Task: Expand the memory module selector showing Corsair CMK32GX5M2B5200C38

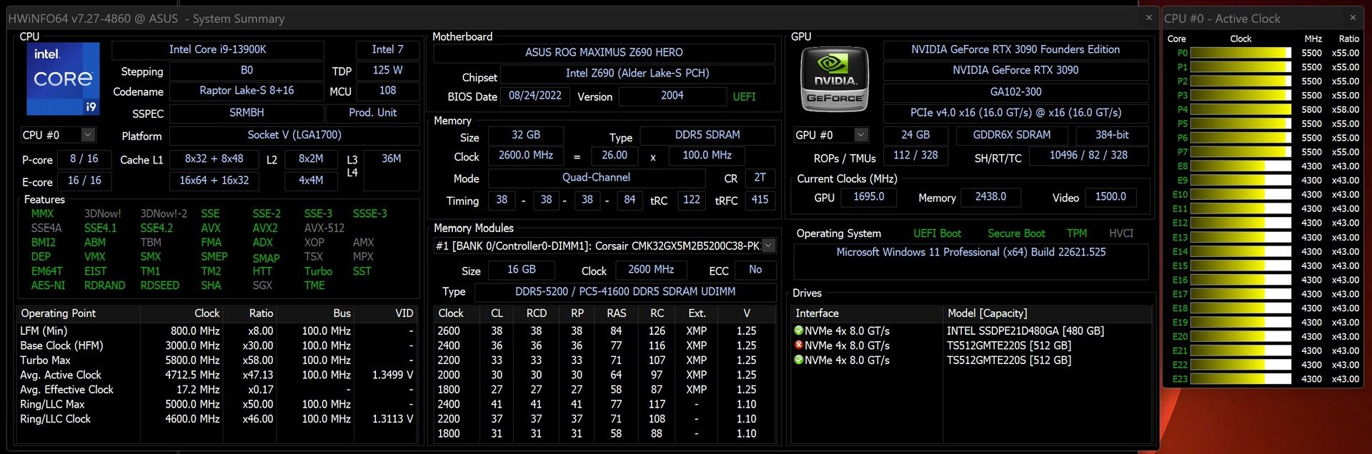Action: 769,246
